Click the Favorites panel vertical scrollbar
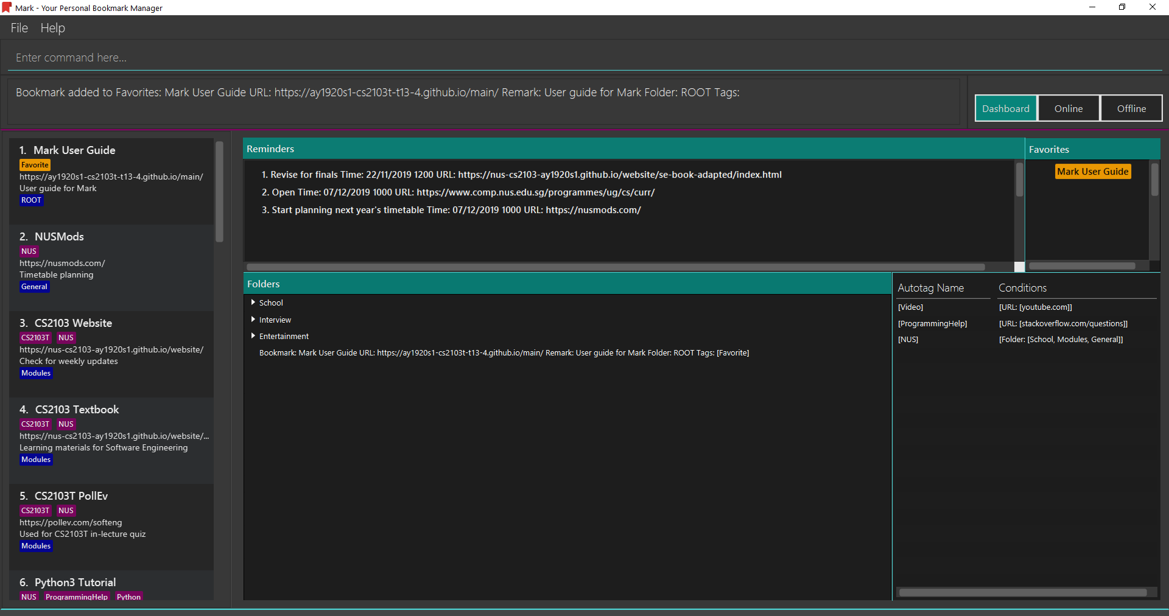The image size is (1169, 616). point(1154,180)
